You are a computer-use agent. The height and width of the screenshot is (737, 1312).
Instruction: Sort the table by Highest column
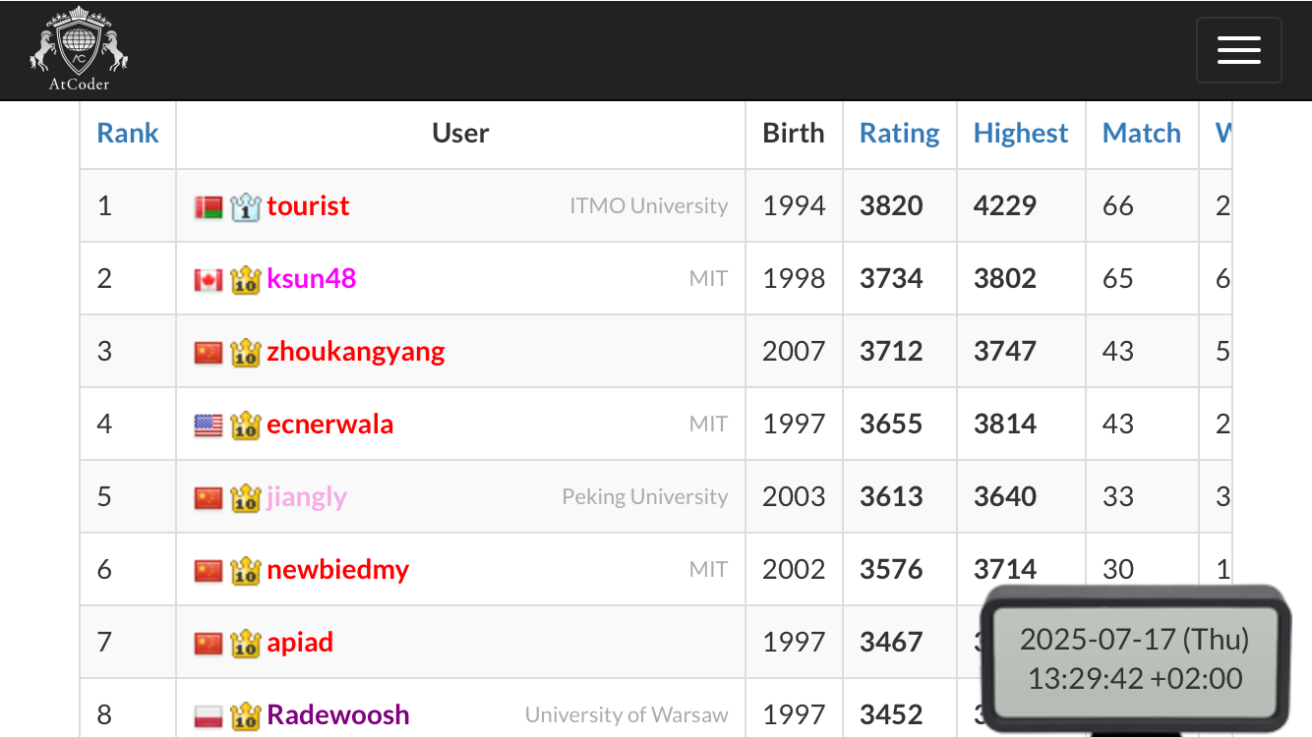pyautogui.click(x=1021, y=134)
